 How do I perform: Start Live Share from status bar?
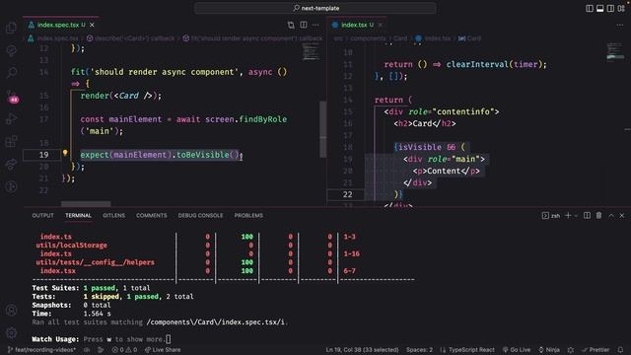pos(163,350)
